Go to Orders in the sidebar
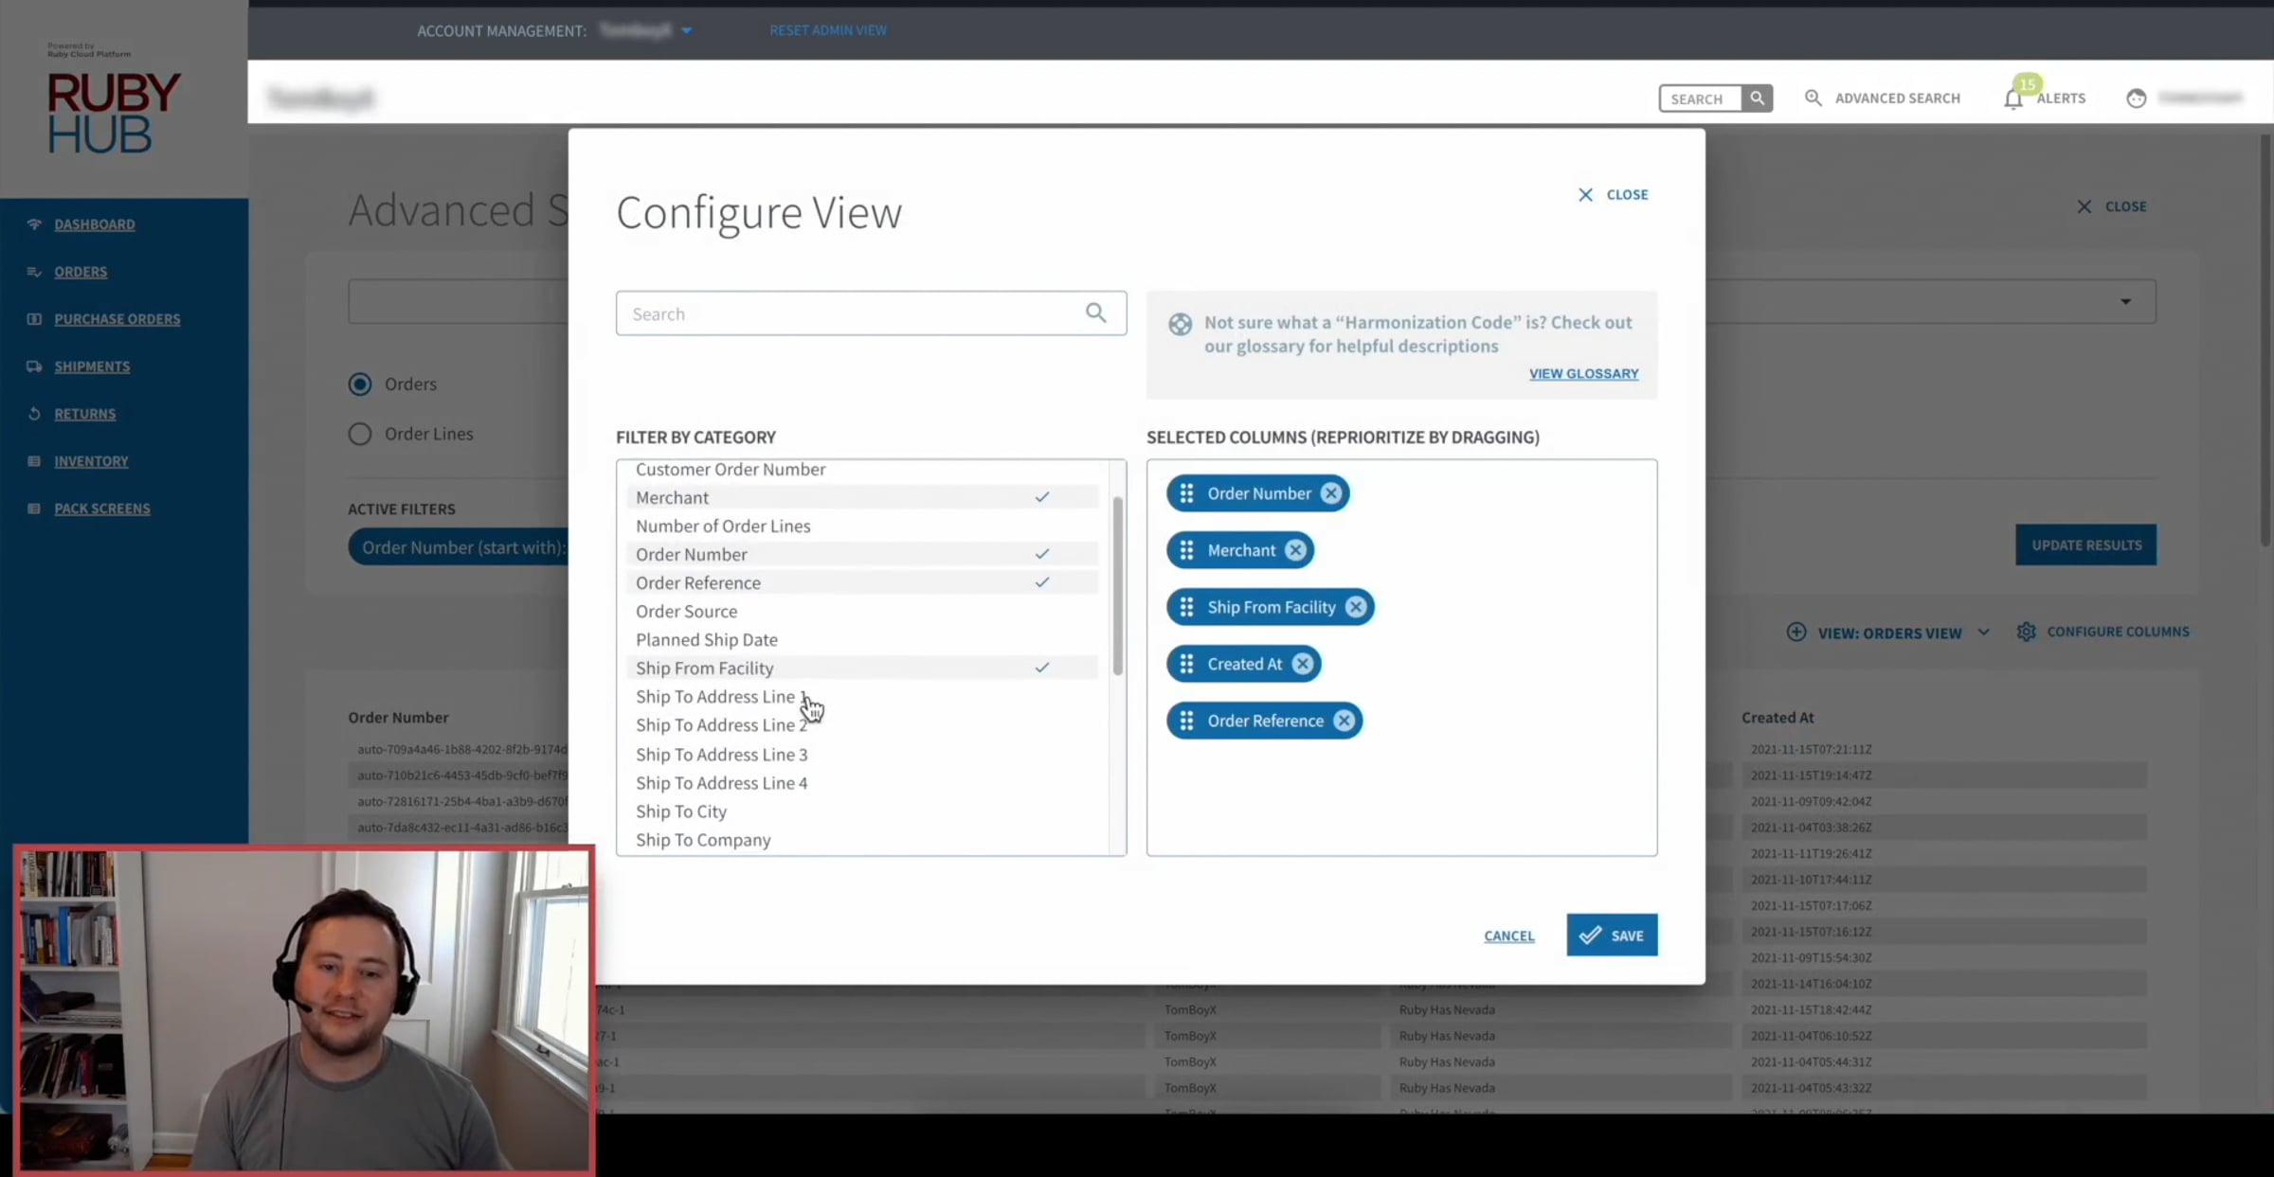This screenshot has width=2274, height=1177. (x=81, y=272)
